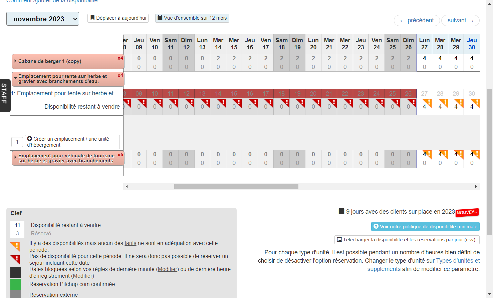This screenshot has width=493, height=298.
Task: Select Lun 27 column header
Action: click(x=424, y=44)
